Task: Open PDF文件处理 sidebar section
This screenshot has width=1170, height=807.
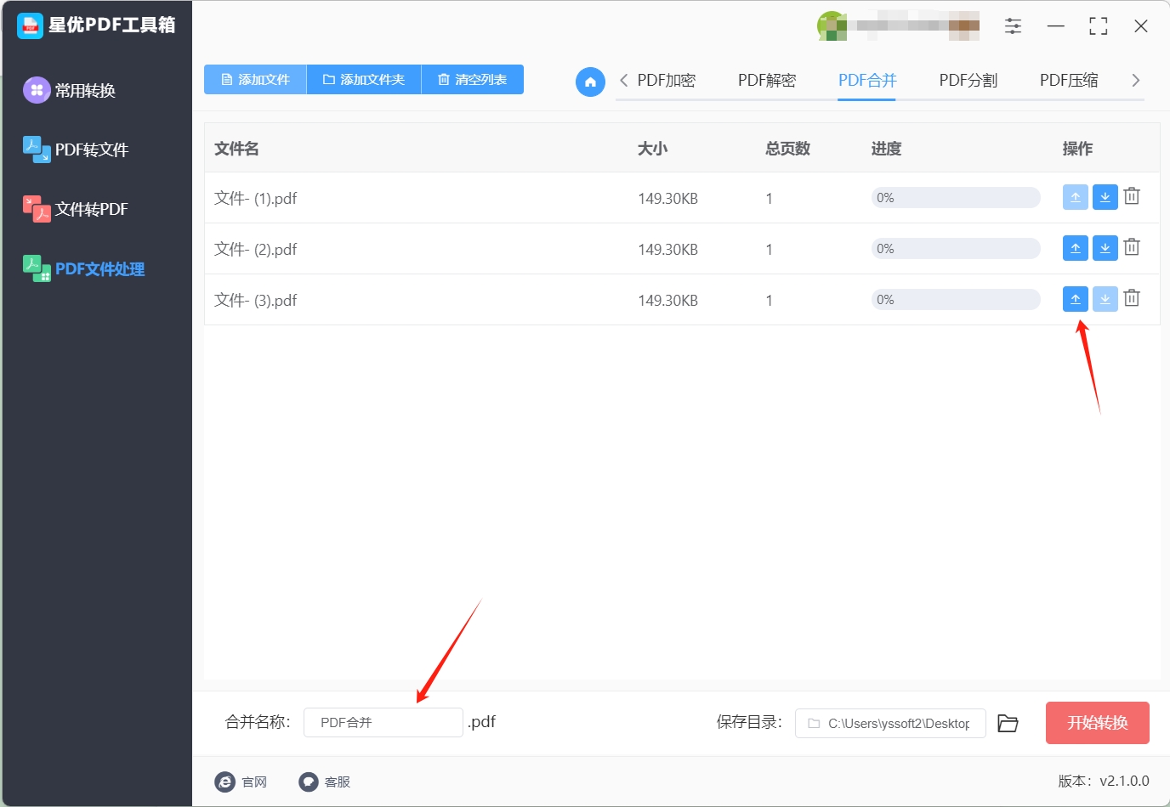Action: pyautogui.click(x=83, y=268)
